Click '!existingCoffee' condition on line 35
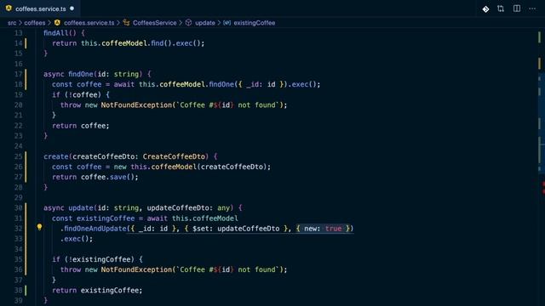545x306 pixels. click(99, 259)
